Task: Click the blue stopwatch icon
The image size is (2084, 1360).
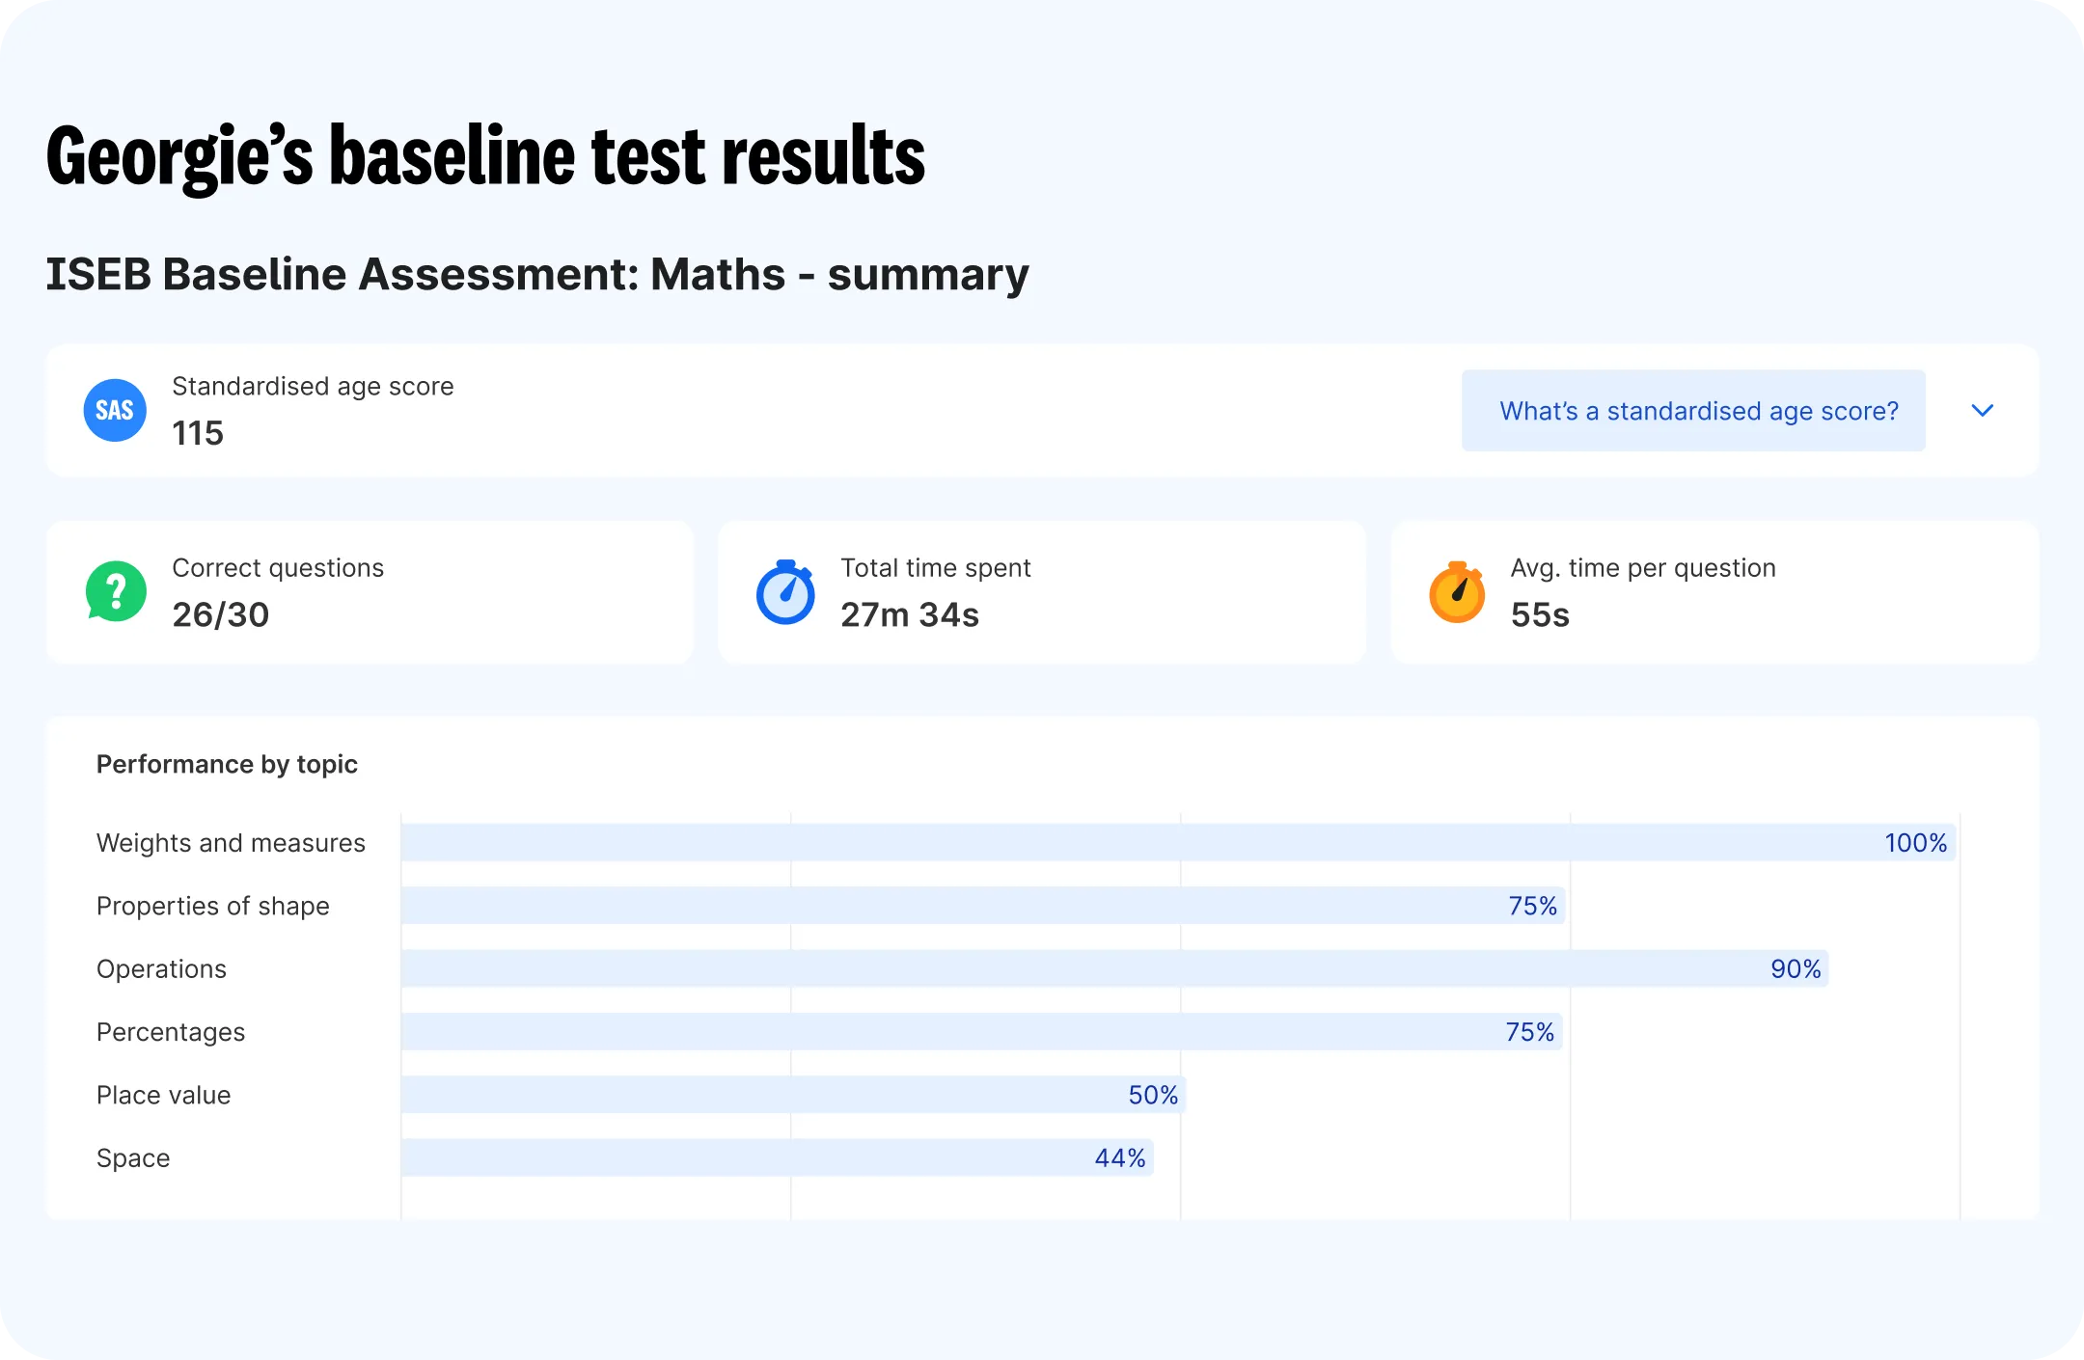Action: [x=785, y=592]
